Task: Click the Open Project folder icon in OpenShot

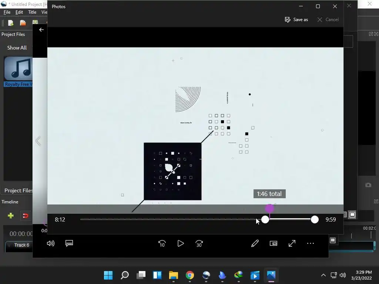Action: (23, 23)
